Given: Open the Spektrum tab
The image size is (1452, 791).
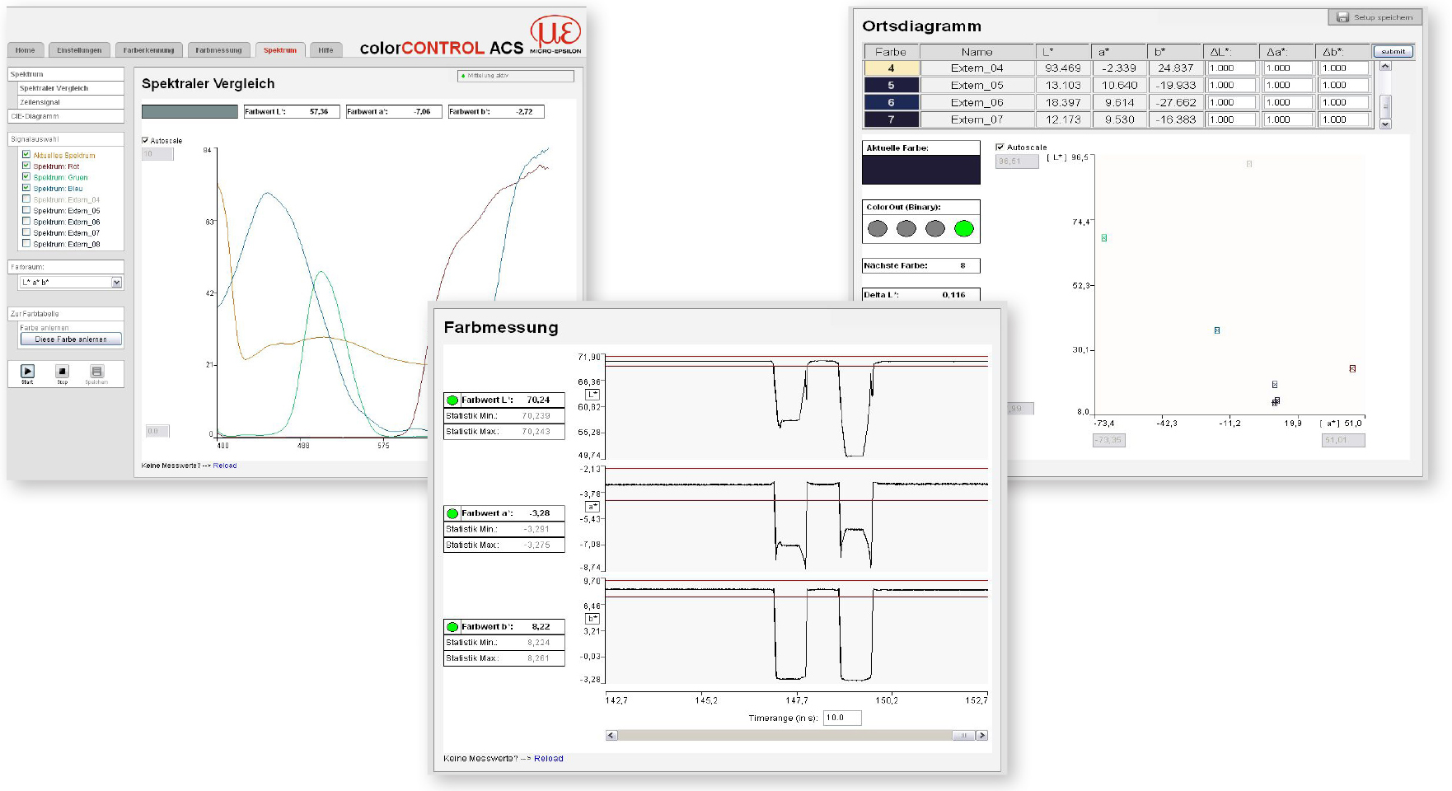Looking at the screenshot, I should point(280,50).
